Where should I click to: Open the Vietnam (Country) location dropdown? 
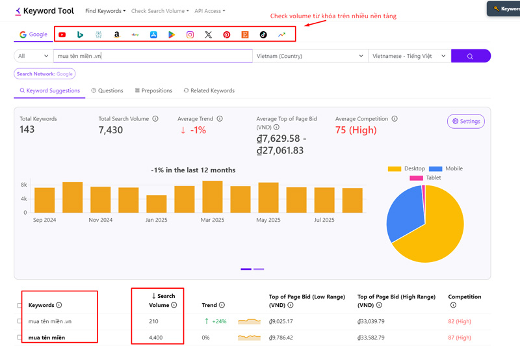(x=310, y=57)
